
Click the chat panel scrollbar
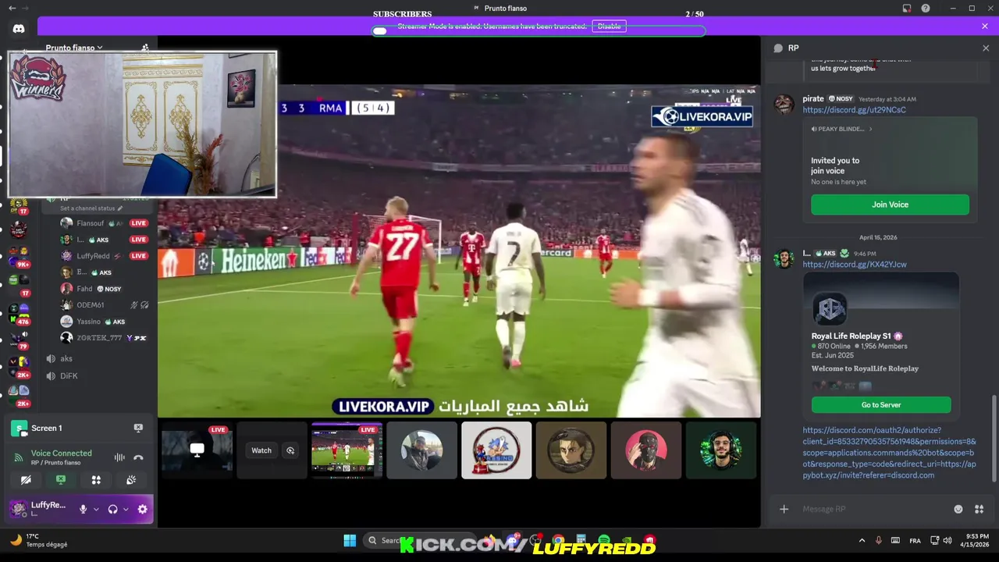click(x=994, y=439)
